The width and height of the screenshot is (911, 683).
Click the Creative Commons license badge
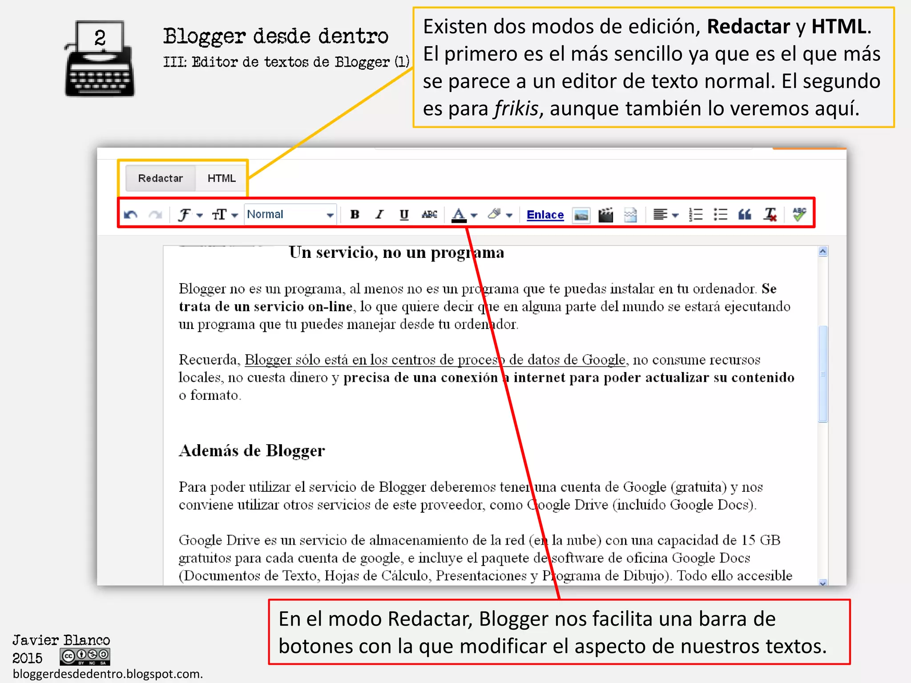click(85, 657)
